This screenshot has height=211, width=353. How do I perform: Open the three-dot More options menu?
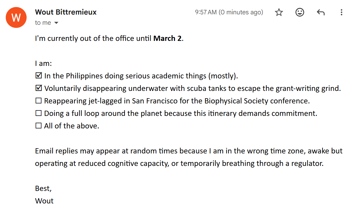tap(341, 12)
